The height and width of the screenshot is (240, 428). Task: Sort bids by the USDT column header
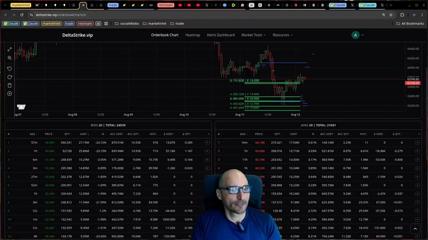[x=84, y=134]
